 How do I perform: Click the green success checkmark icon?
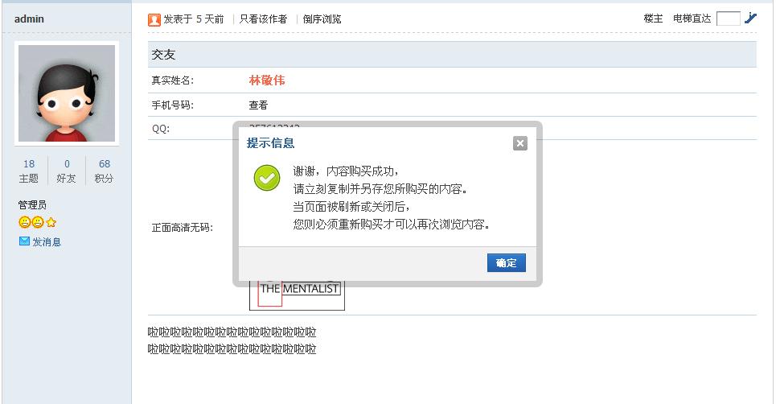click(x=267, y=178)
